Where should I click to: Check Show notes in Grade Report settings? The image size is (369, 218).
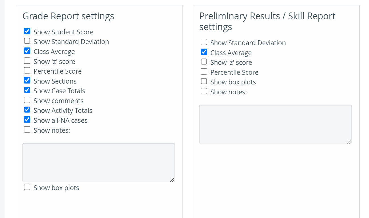(27, 130)
